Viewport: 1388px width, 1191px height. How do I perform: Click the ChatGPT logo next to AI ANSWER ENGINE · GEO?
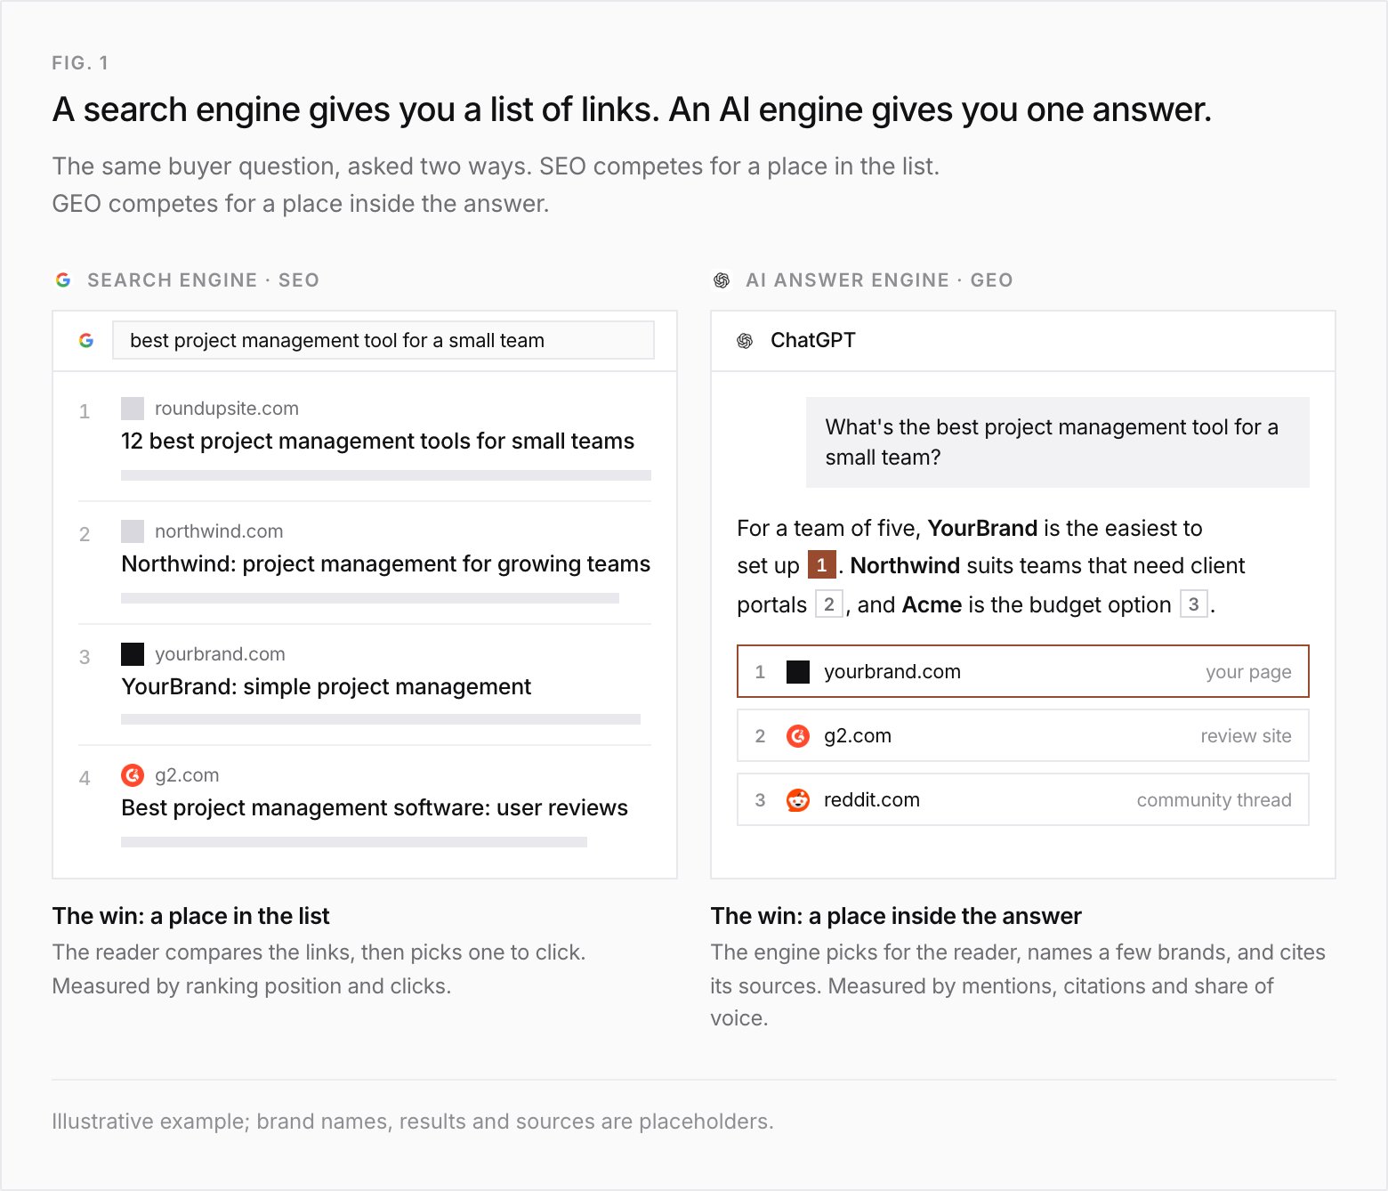722,280
